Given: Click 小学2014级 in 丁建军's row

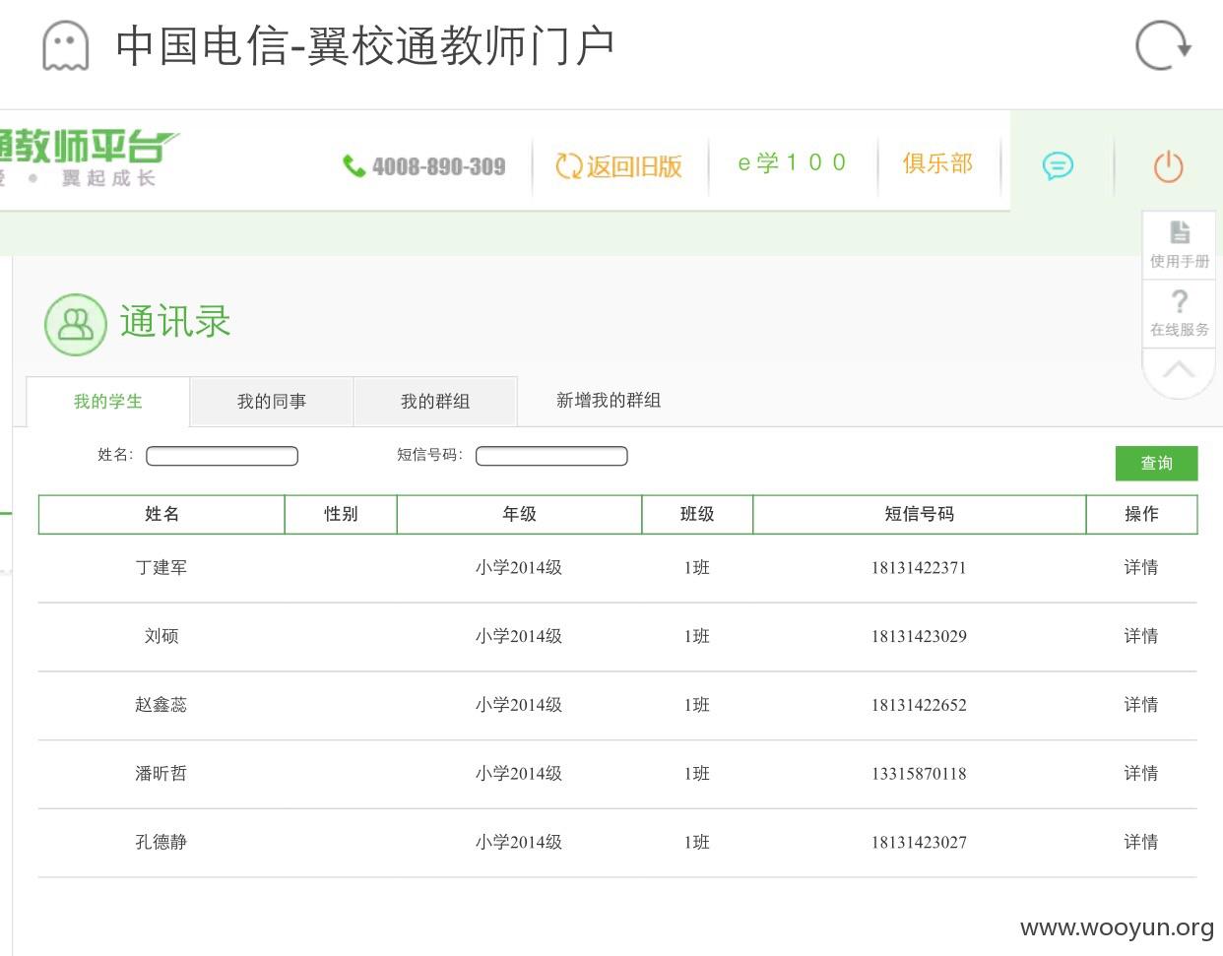Looking at the screenshot, I should coord(519,568).
